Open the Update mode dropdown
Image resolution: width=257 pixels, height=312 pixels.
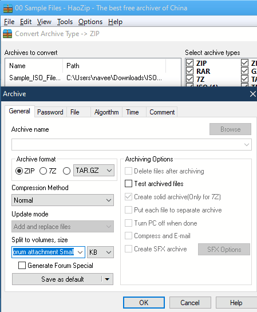click(x=62, y=227)
